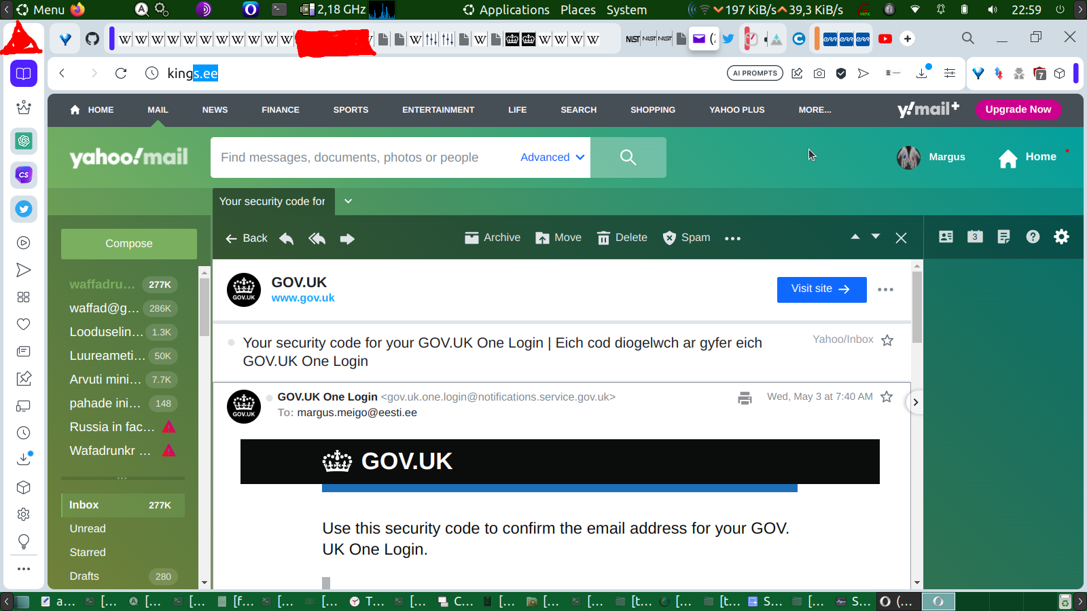Screen dimensions: 1087x611
Task: Star the message from GOV.UK One Login
Action: [887, 396]
